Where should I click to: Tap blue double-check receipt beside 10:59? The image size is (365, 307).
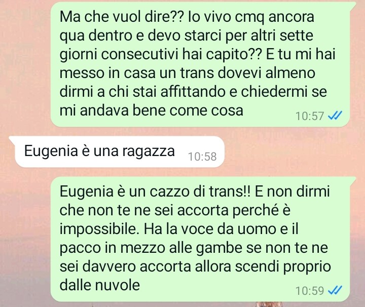[x=335, y=290]
